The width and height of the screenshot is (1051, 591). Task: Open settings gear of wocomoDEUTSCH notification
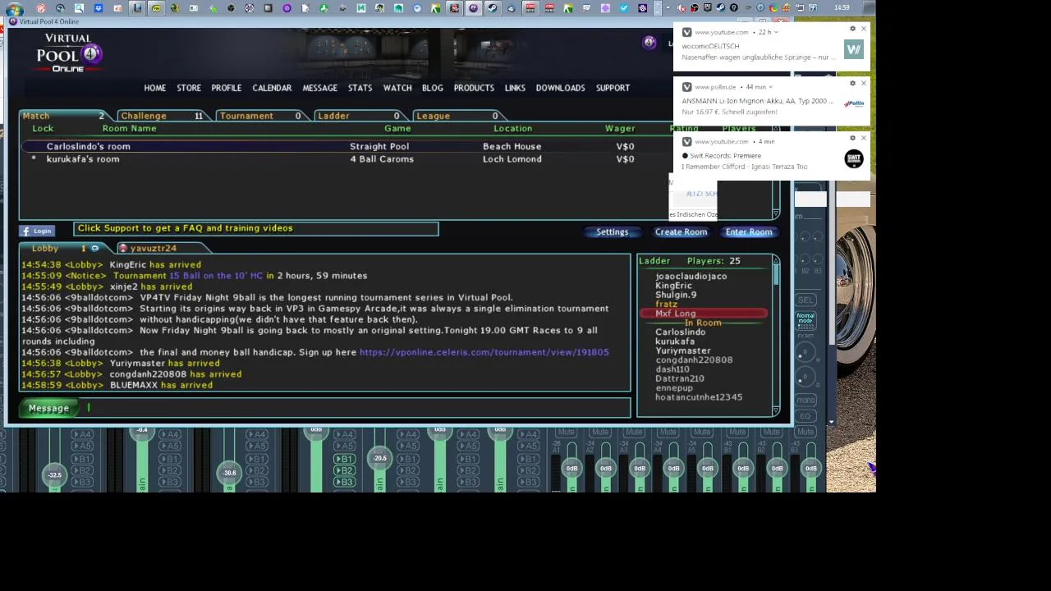click(x=852, y=29)
